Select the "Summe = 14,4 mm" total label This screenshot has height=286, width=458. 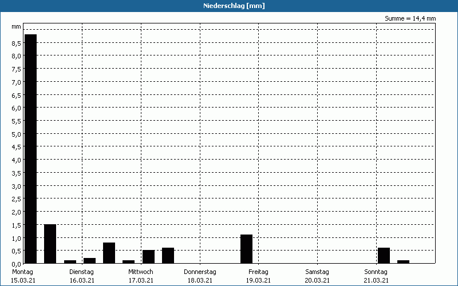click(x=410, y=18)
